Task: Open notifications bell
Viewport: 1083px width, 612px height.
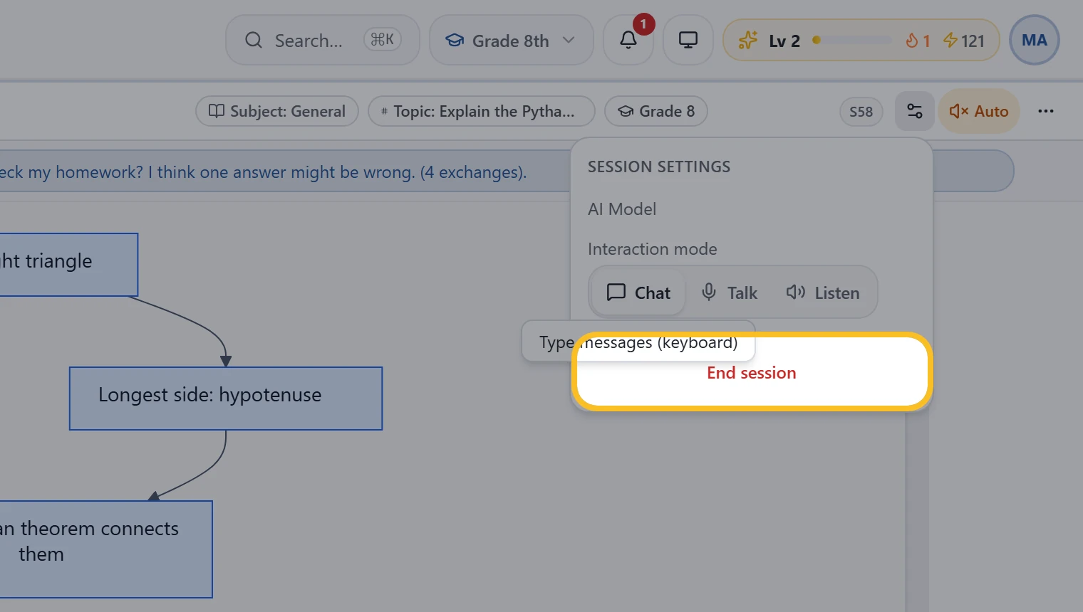Action: tap(628, 40)
